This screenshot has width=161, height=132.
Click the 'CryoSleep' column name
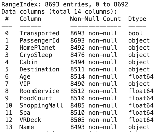[x=35, y=55]
